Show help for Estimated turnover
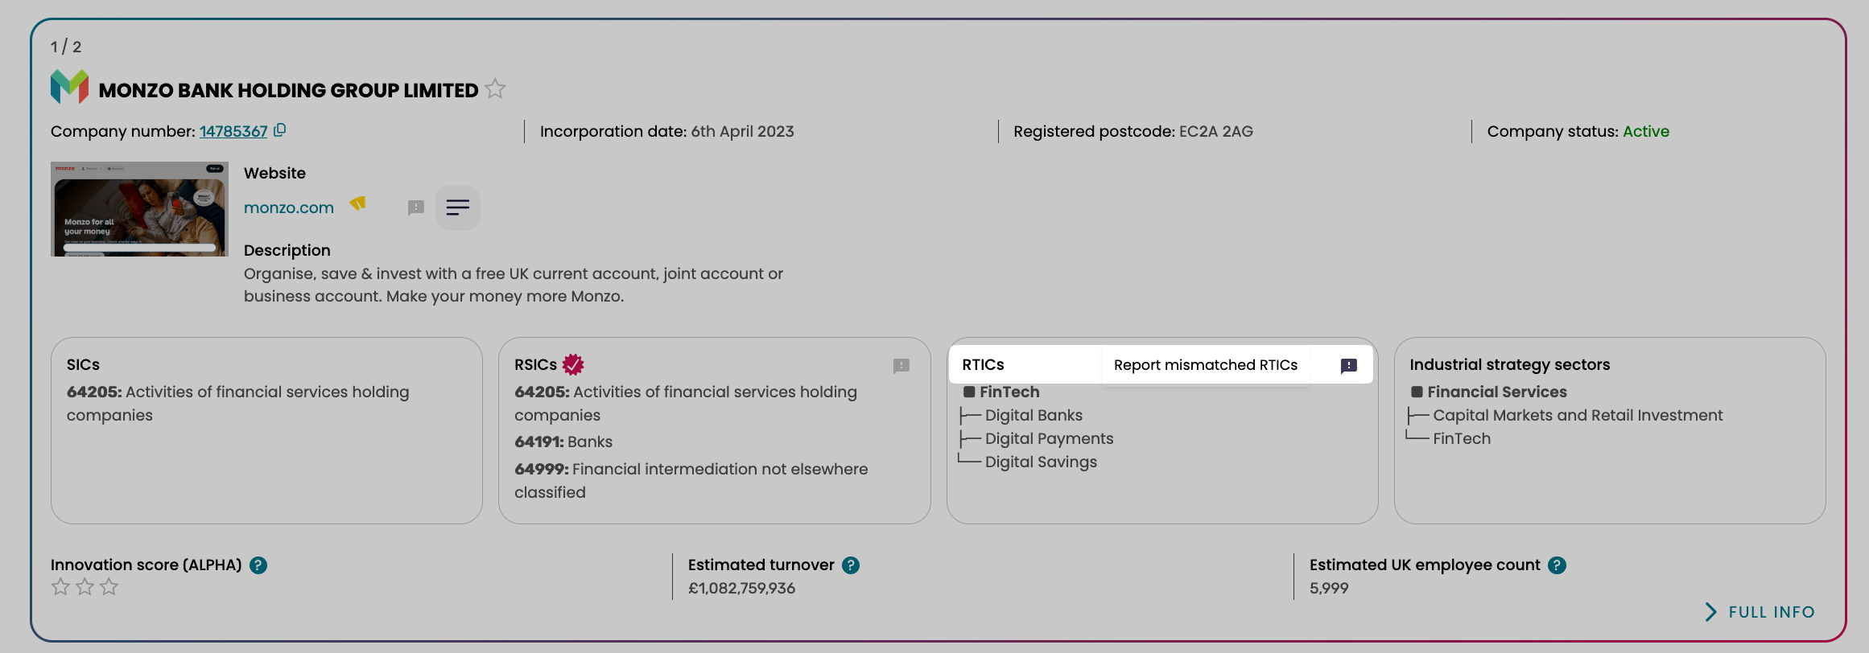The height and width of the screenshot is (653, 1869). click(x=851, y=565)
